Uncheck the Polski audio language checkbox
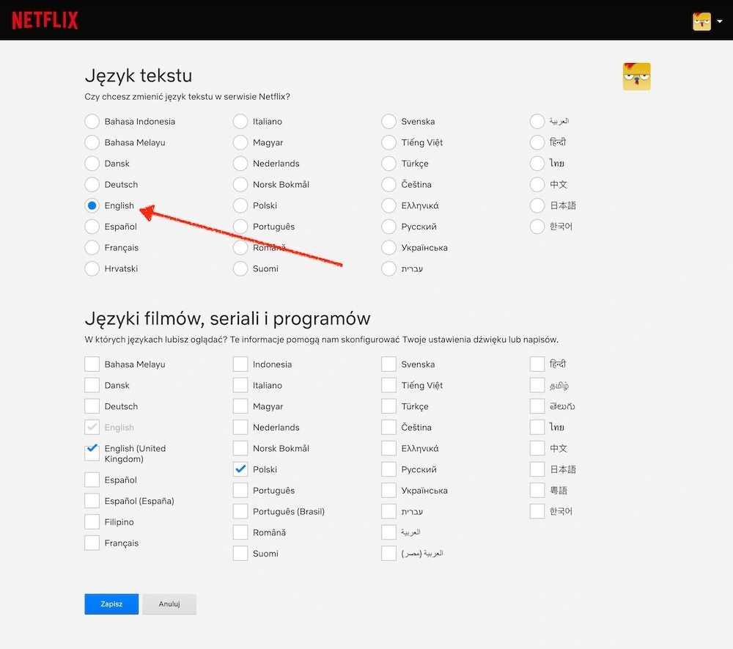733x649 pixels. [x=240, y=469]
